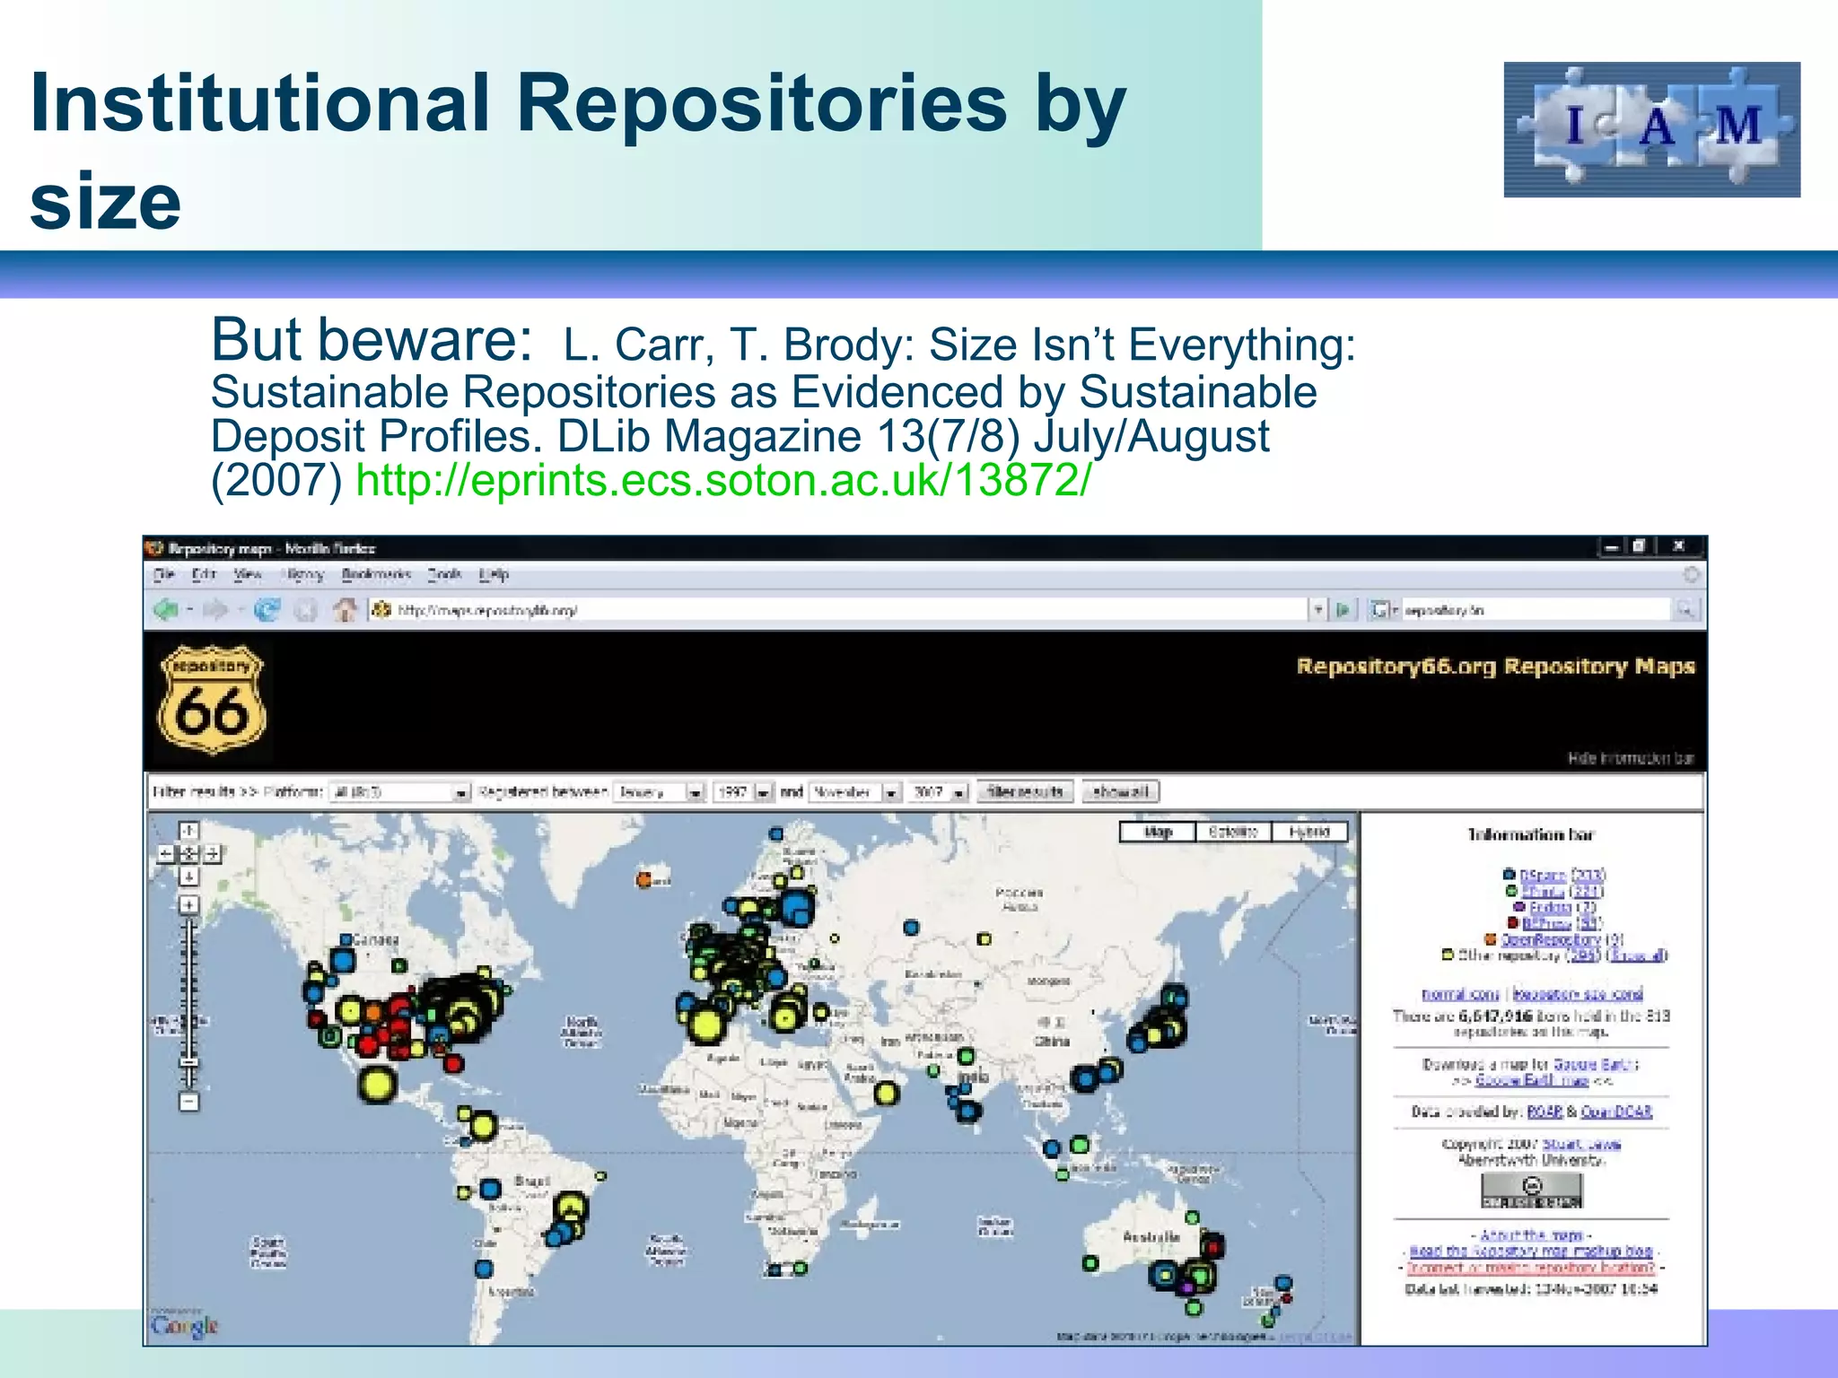Click the Google Earth map download link
The image size is (1838, 1378).
(1531, 1080)
